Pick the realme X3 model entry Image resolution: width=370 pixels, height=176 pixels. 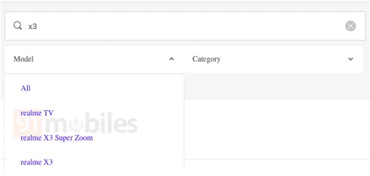(37, 162)
